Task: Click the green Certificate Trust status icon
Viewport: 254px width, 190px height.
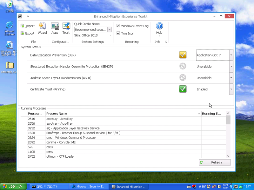Action: click(183, 89)
